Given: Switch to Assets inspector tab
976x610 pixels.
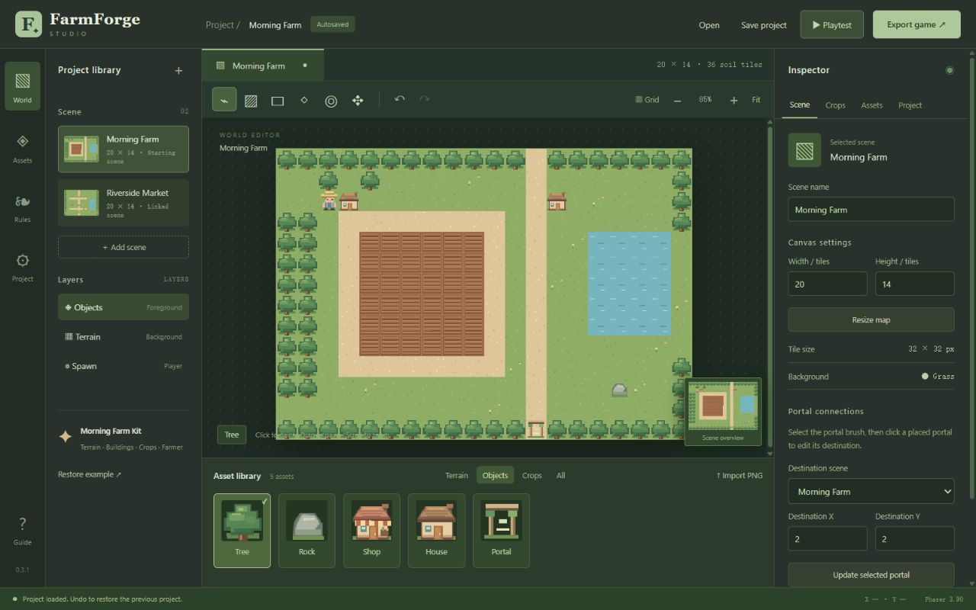Looking at the screenshot, I should click(x=872, y=105).
